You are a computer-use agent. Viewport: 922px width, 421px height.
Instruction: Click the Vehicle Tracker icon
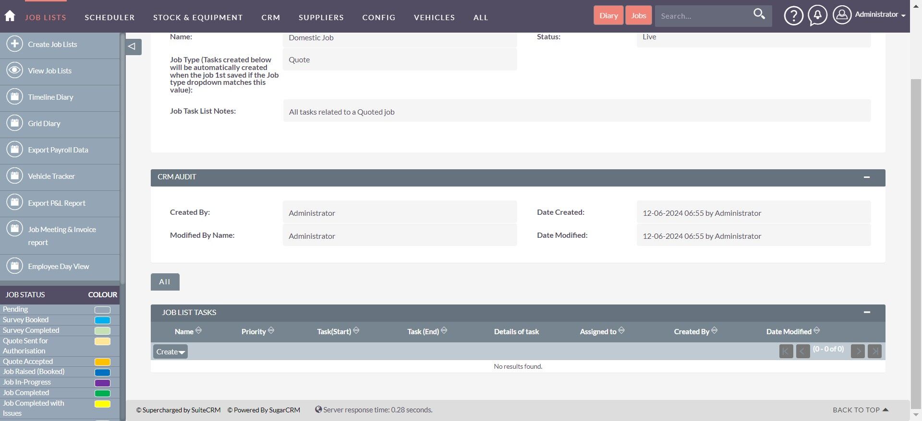[x=15, y=176]
